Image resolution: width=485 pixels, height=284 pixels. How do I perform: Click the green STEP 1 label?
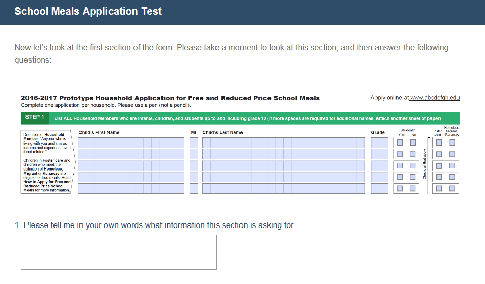tap(35, 118)
